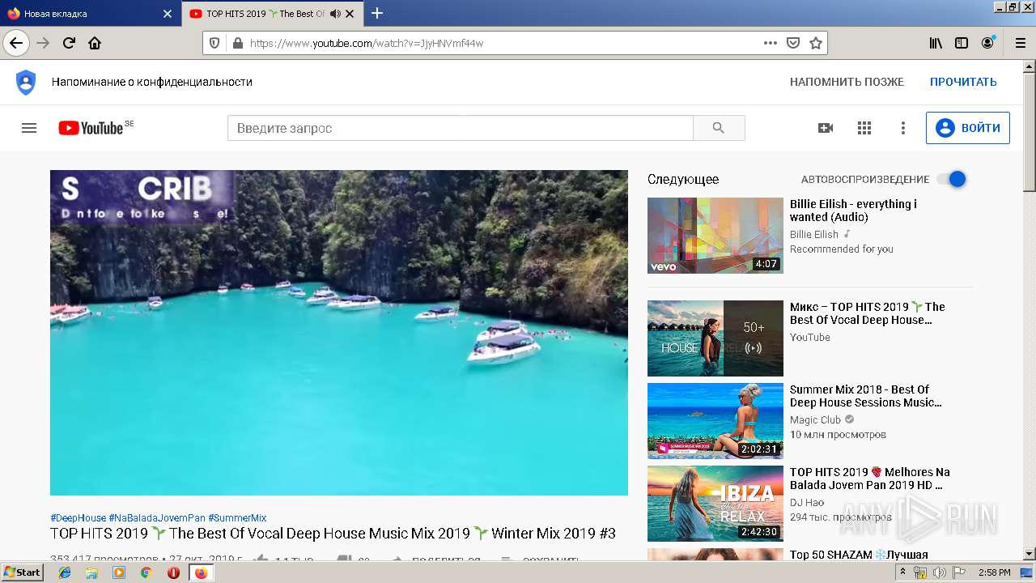Click the browser address bar URL
The image size is (1036, 583).
[x=502, y=43]
